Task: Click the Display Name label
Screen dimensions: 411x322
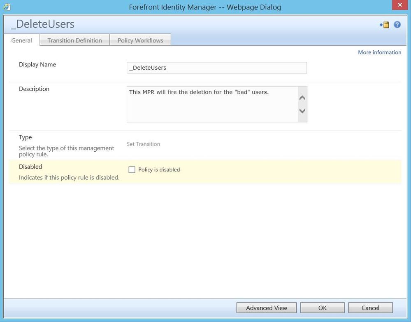Action: click(x=37, y=65)
